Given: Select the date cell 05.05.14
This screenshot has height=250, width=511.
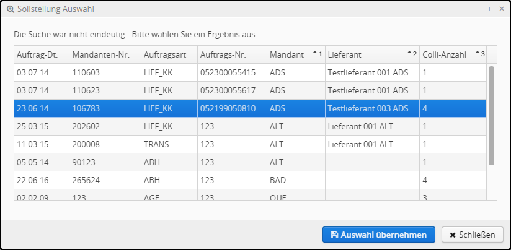Looking at the screenshot, I should click(42, 162).
